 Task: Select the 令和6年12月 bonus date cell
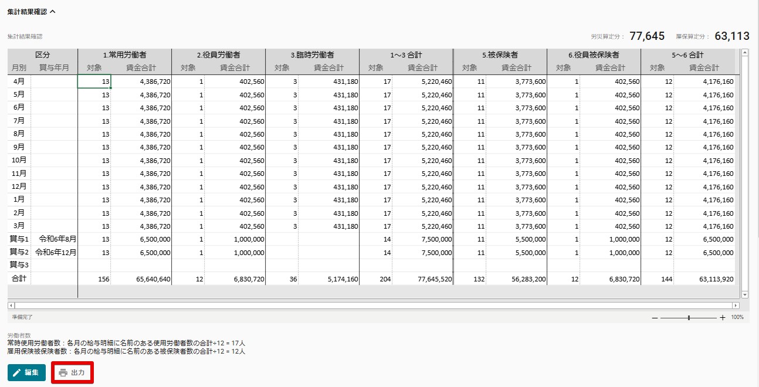[x=54, y=252]
